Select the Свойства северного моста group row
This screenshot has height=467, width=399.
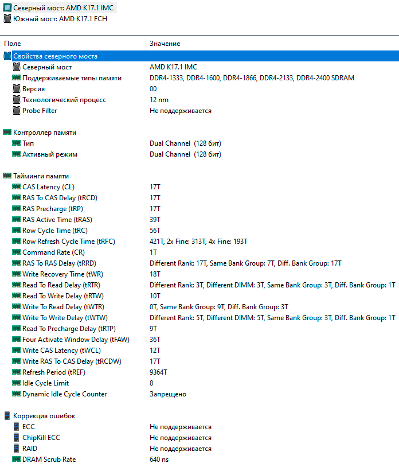(199, 56)
